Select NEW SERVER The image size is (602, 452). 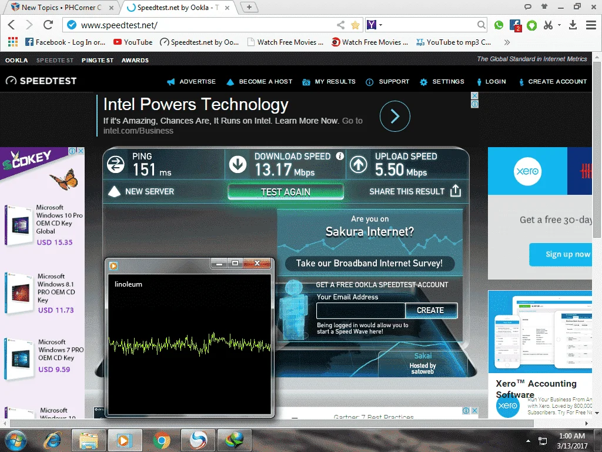coord(141,191)
